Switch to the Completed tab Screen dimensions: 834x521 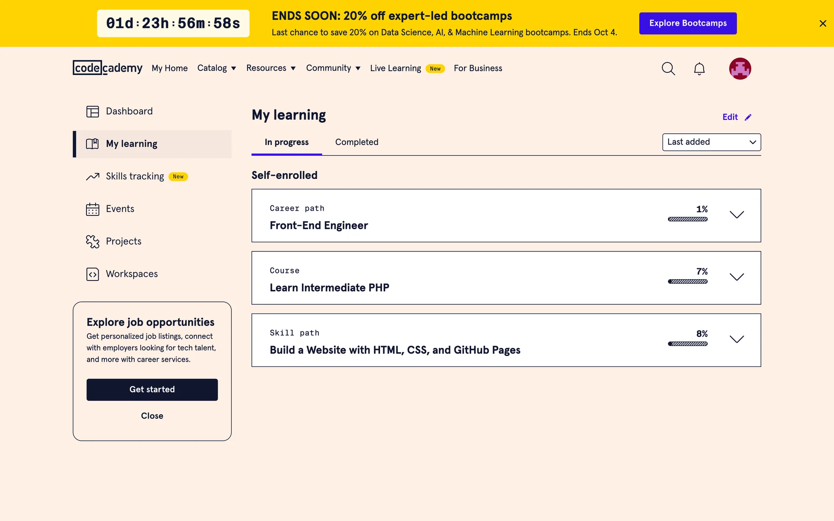[x=357, y=142]
